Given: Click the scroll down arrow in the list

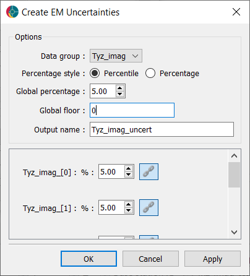Looking at the screenshot, I should point(234,232).
